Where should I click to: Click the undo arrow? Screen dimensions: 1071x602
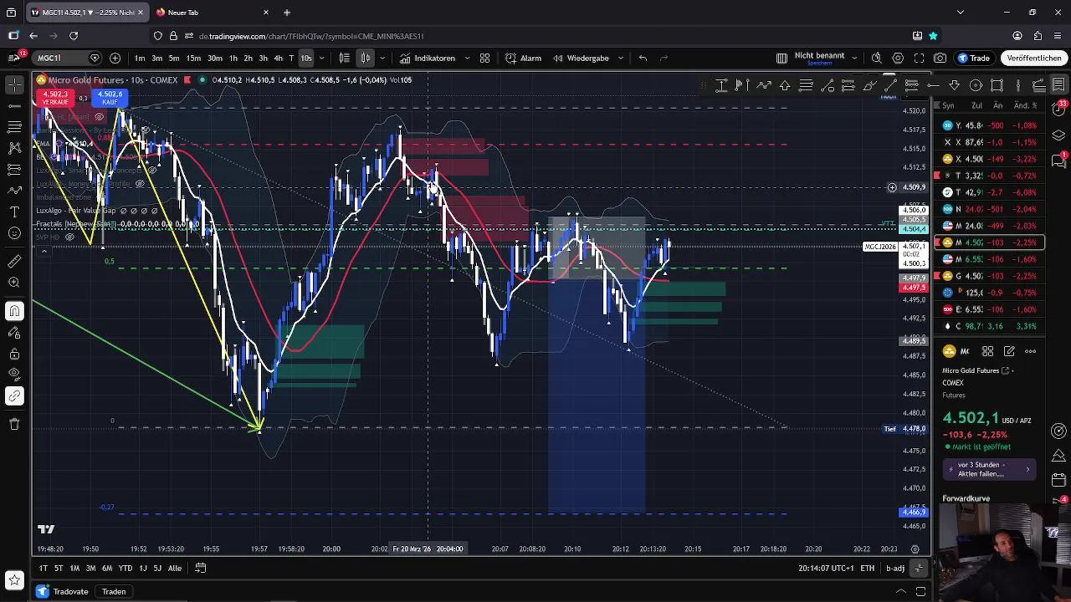643,58
